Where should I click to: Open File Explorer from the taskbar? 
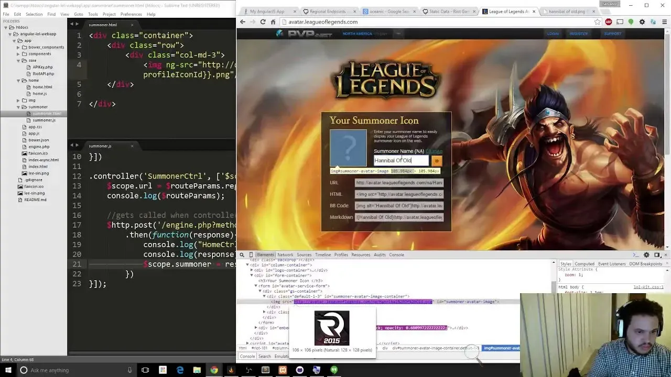click(x=197, y=370)
